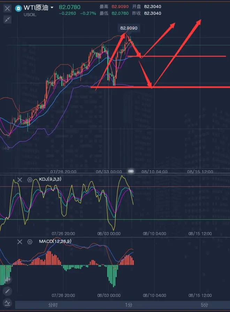
Task: Click the collapse/shrink chart icon
Action: pos(7,20)
